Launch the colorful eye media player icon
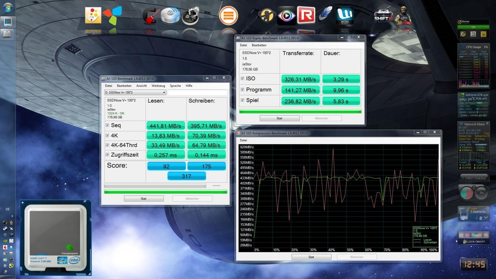Screen dimensions: 496x279 click(286, 15)
